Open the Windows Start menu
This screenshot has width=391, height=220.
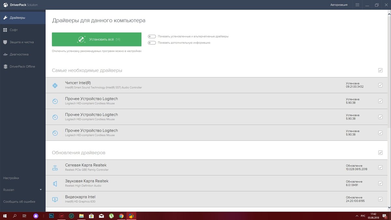[x=5, y=216]
